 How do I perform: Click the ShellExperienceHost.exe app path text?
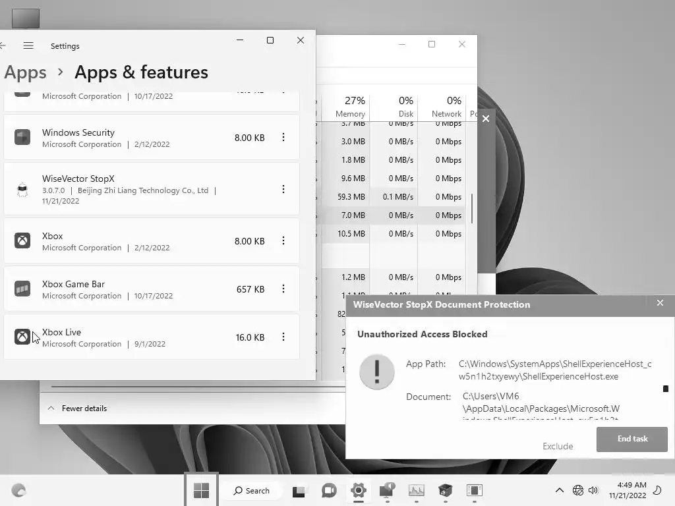point(555,370)
